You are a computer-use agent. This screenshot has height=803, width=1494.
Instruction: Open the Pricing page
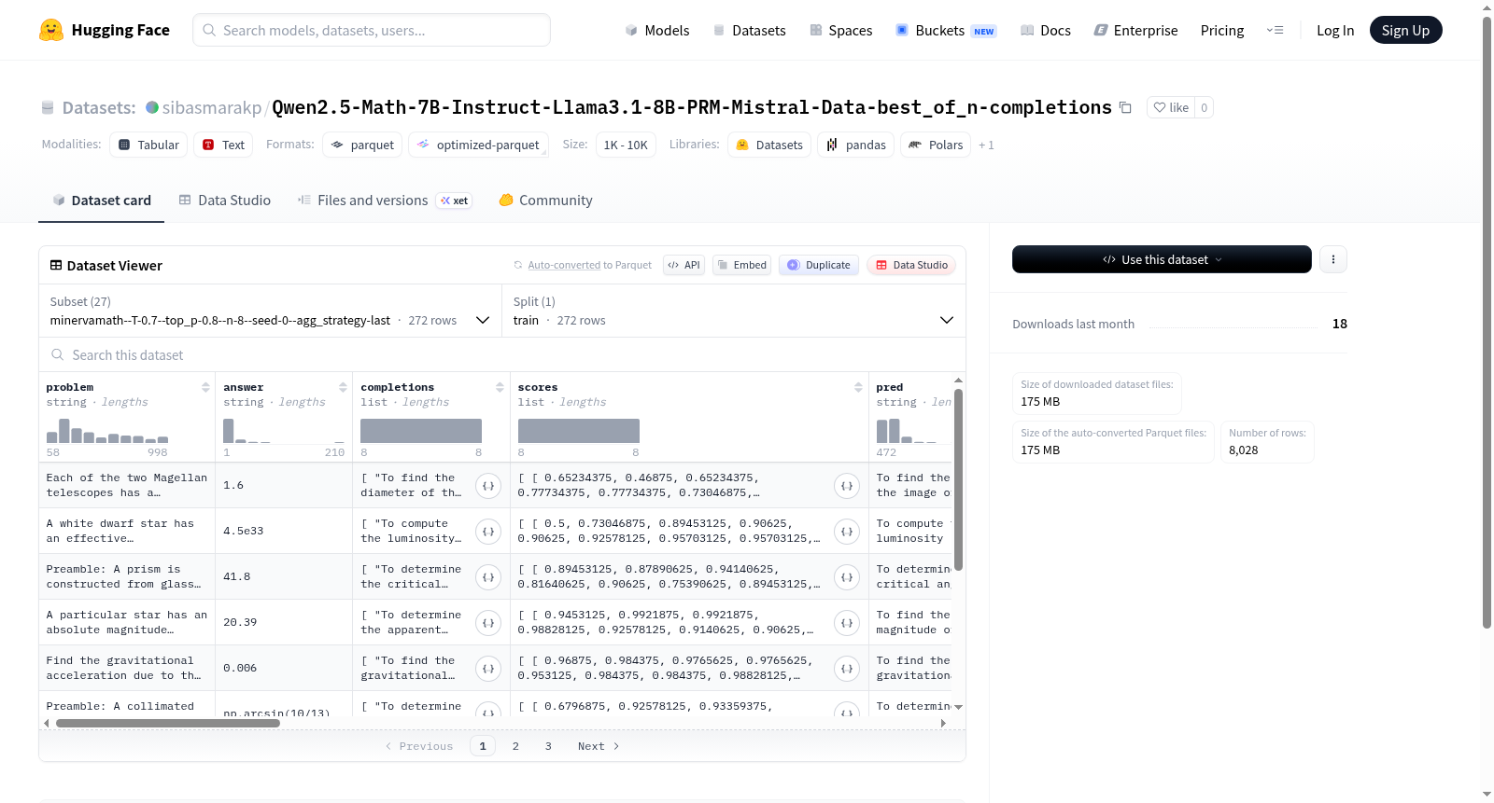click(1222, 31)
